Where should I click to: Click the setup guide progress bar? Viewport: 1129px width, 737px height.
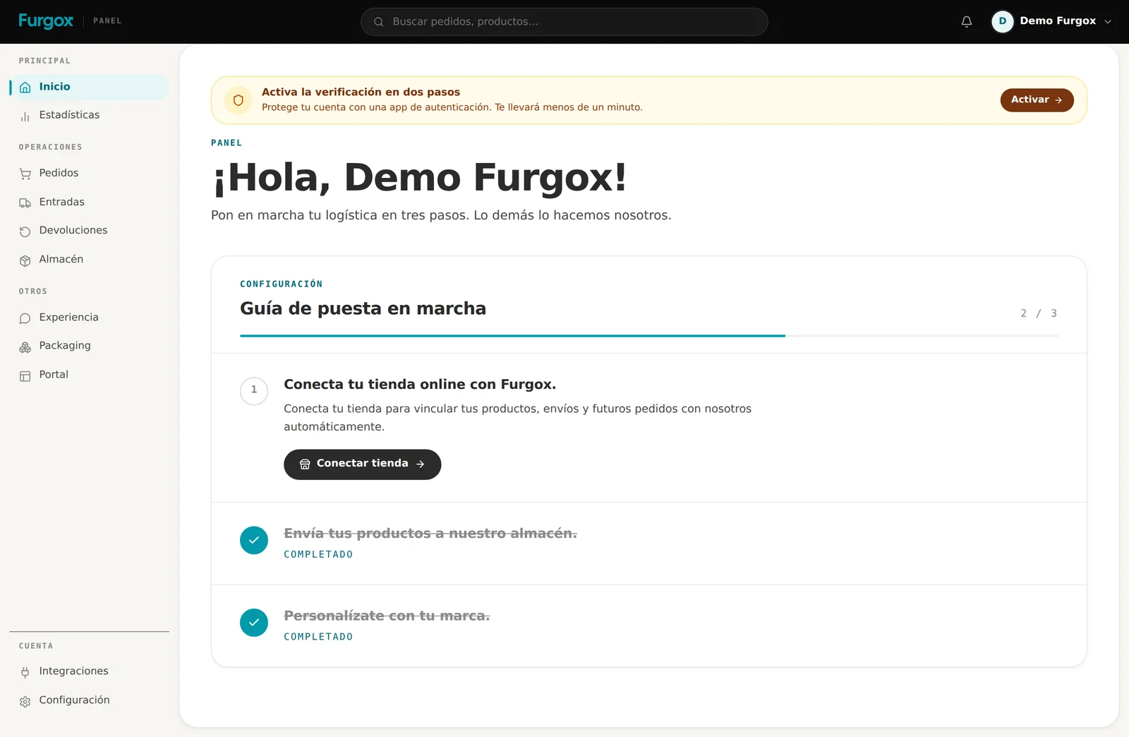[x=649, y=336]
